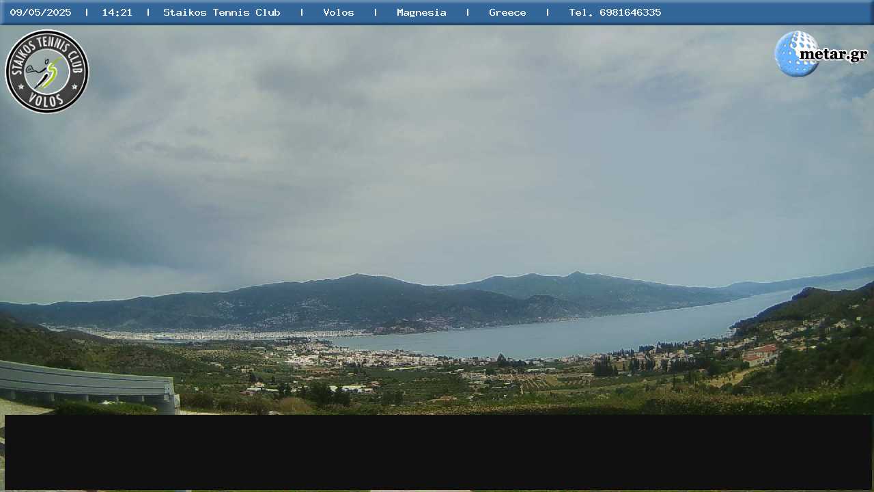Viewport: 874px width, 492px height.
Task: Click the phone number Tel. 6981646335
Action: pyautogui.click(x=615, y=12)
